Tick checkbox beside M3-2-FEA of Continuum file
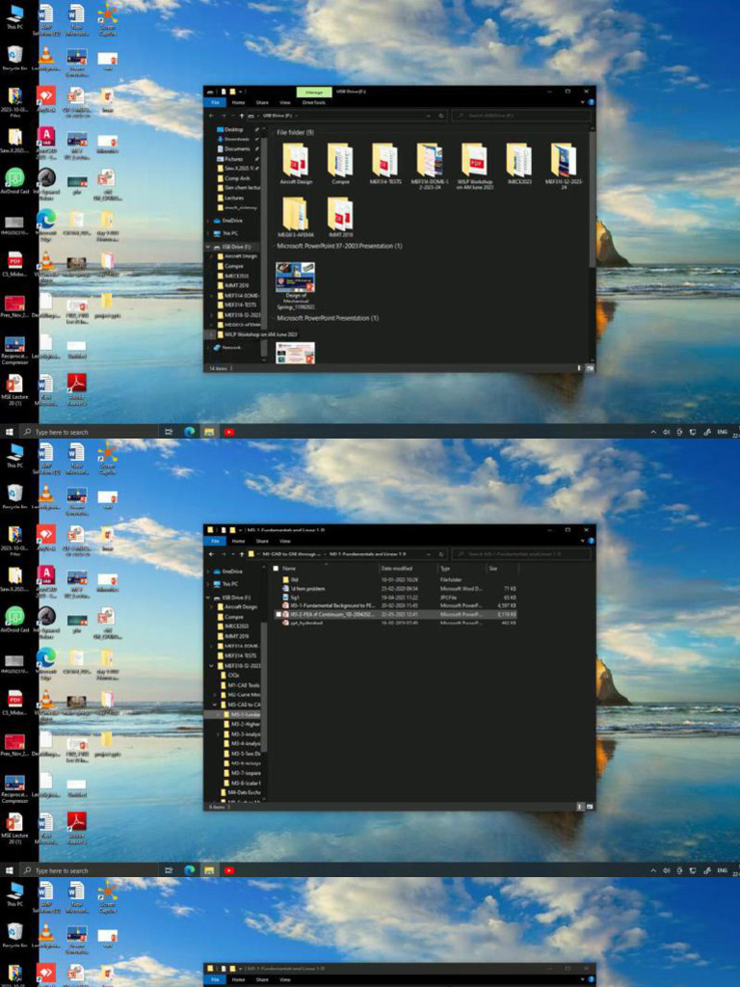Screen dimensions: 740x987 278,614
